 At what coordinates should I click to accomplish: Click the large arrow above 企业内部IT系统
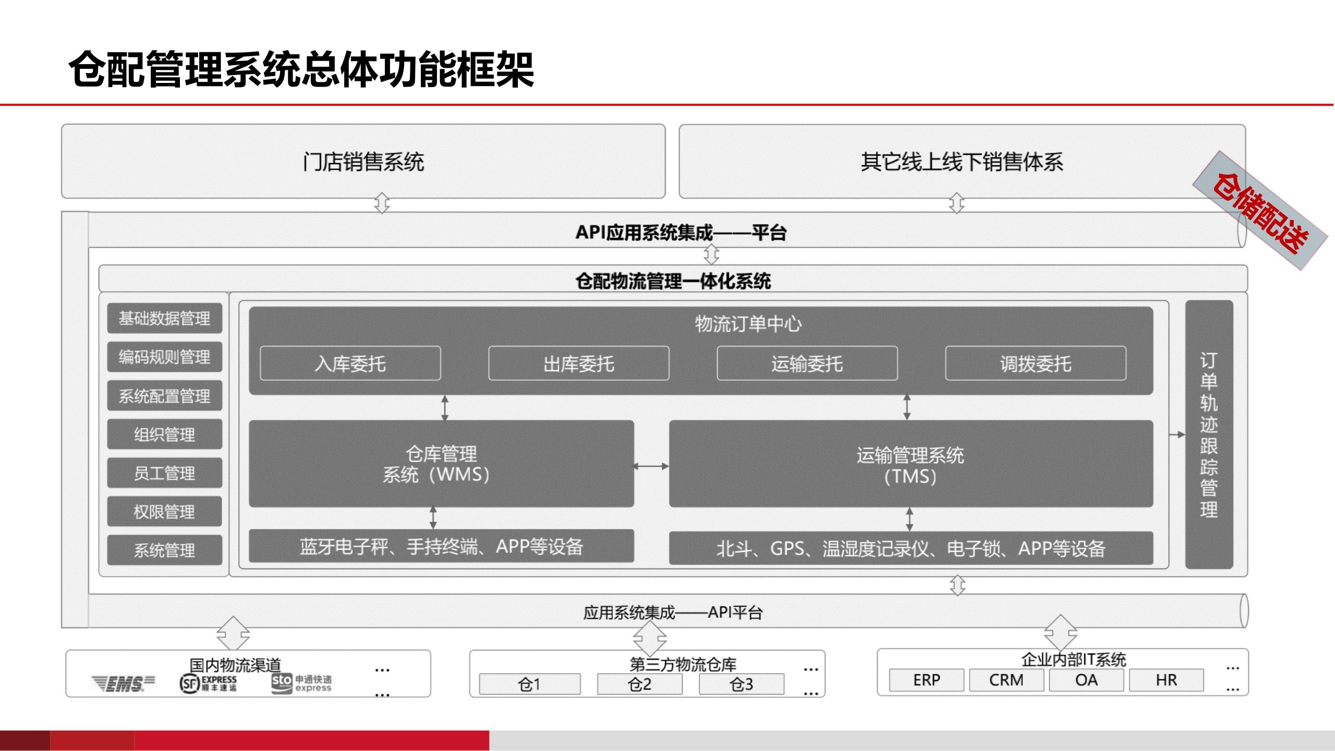[x=1060, y=632]
